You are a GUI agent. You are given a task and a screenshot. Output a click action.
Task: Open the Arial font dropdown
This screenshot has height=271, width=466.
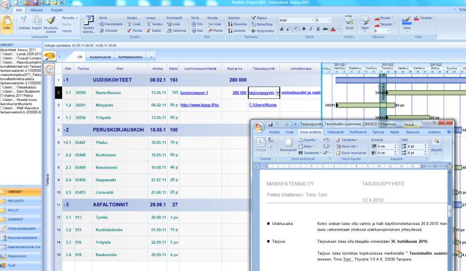(313, 20)
